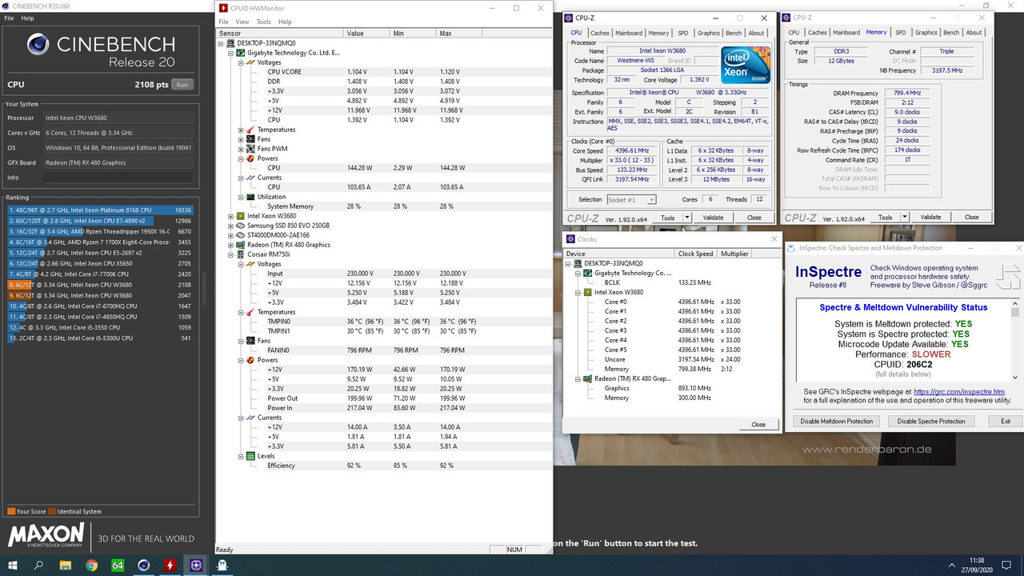Collapse Intel Xeon W3680 node in Clocks window

(x=578, y=292)
